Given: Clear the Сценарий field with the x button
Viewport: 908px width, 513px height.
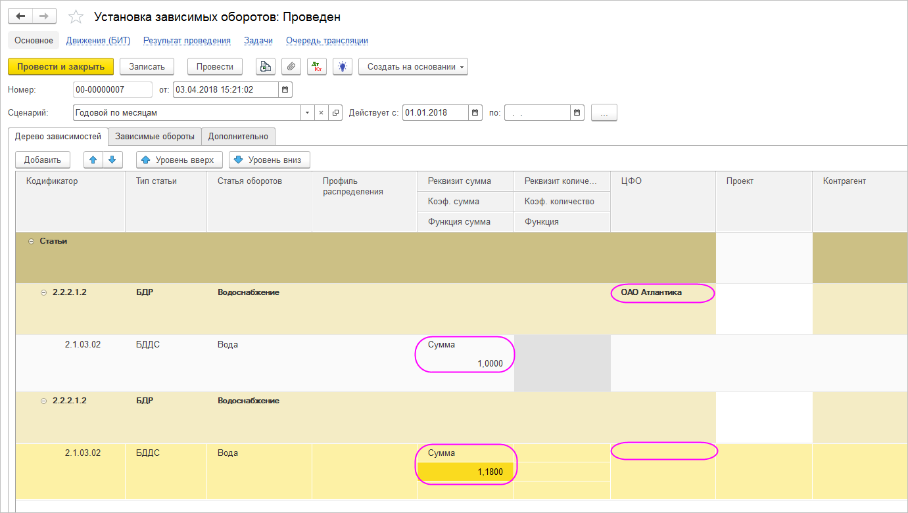Looking at the screenshot, I should pyautogui.click(x=322, y=113).
